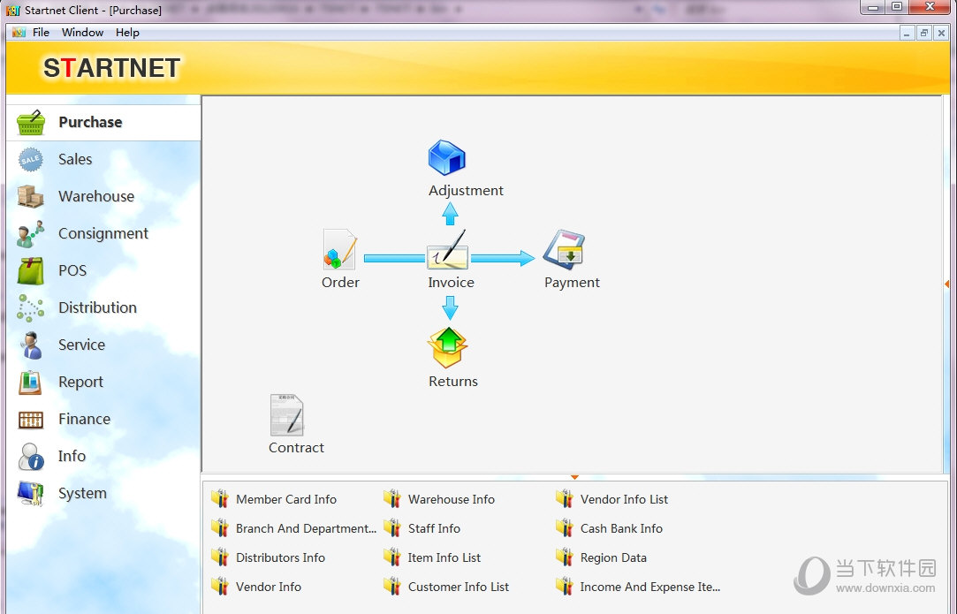Click the Warehouse Info folder icon
Image resolution: width=957 pixels, height=614 pixels.
pyautogui.click(x=391, y=498)
